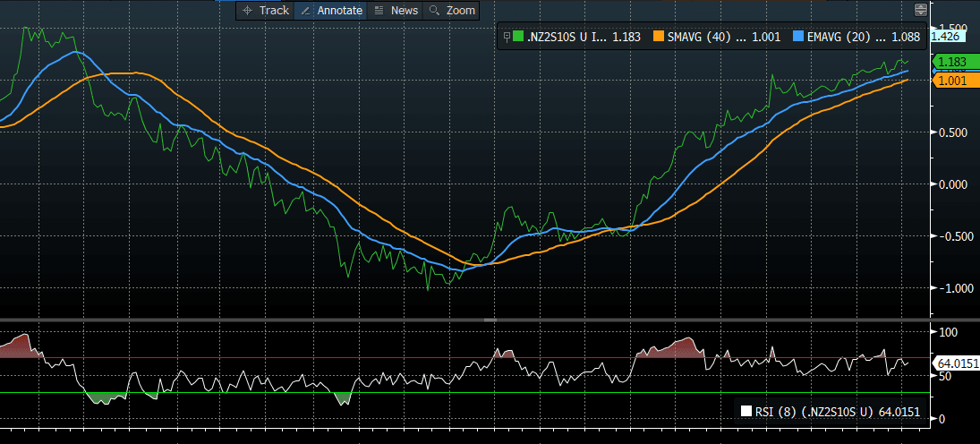Viewport: 980px width, 444px height.
Task: Click the green 1.183 last price tag
Action: coord(950,62)
